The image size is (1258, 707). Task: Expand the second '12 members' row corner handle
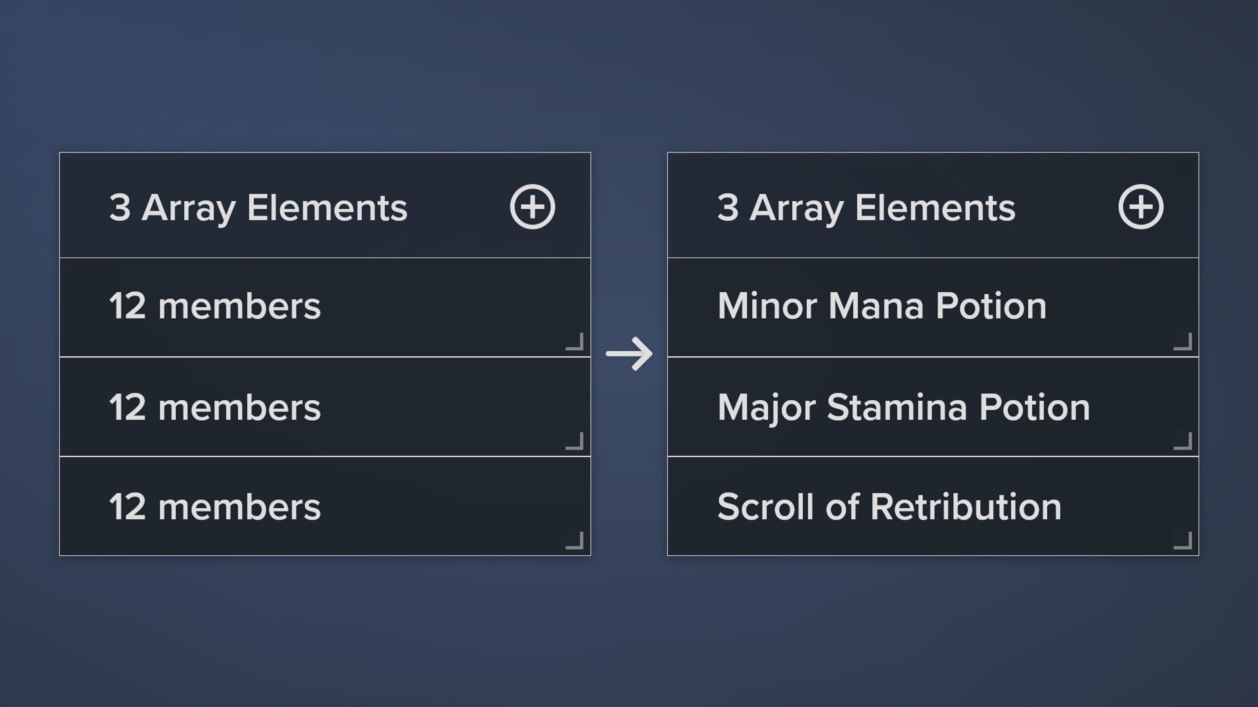tap(576, 442)
